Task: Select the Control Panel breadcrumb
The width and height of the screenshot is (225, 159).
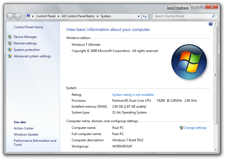Action: [46, 16]
